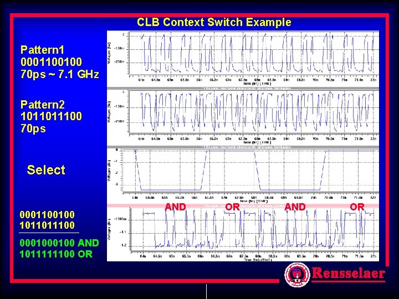The height and width of the screenshot is (299, 399).
Task: Click yellow "0001100100" above the green results
Action: pos(47,215)
